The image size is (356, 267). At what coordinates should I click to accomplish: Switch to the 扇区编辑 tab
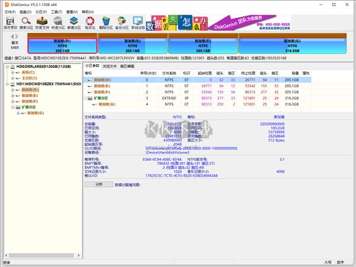coord(128,66)
